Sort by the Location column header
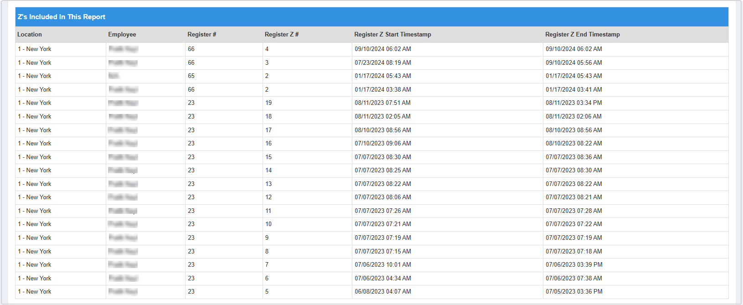 point(30,35)
